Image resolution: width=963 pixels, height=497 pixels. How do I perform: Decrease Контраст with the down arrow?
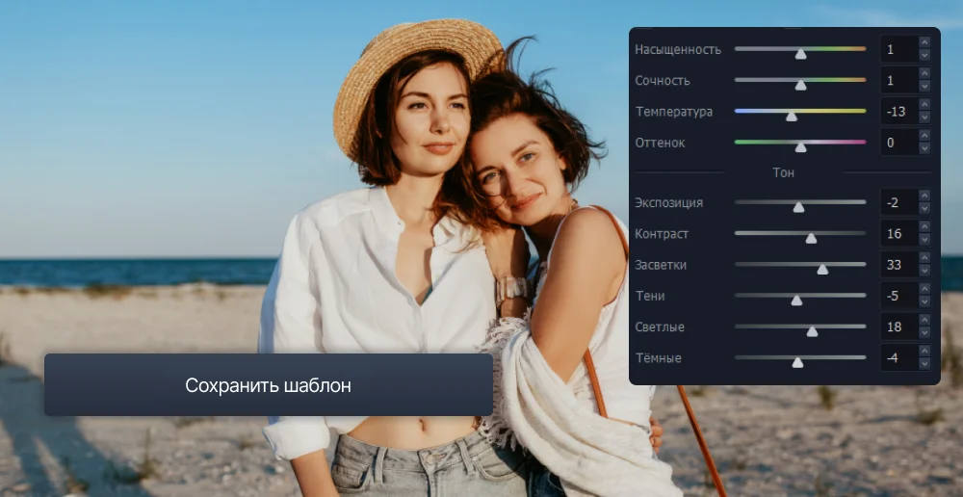point(924,240)
